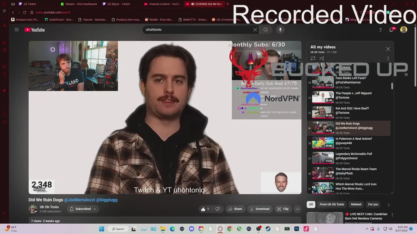Click the magnifier search button
The height and width of the screenshot is (234, 417).
[x=266, y=30]
